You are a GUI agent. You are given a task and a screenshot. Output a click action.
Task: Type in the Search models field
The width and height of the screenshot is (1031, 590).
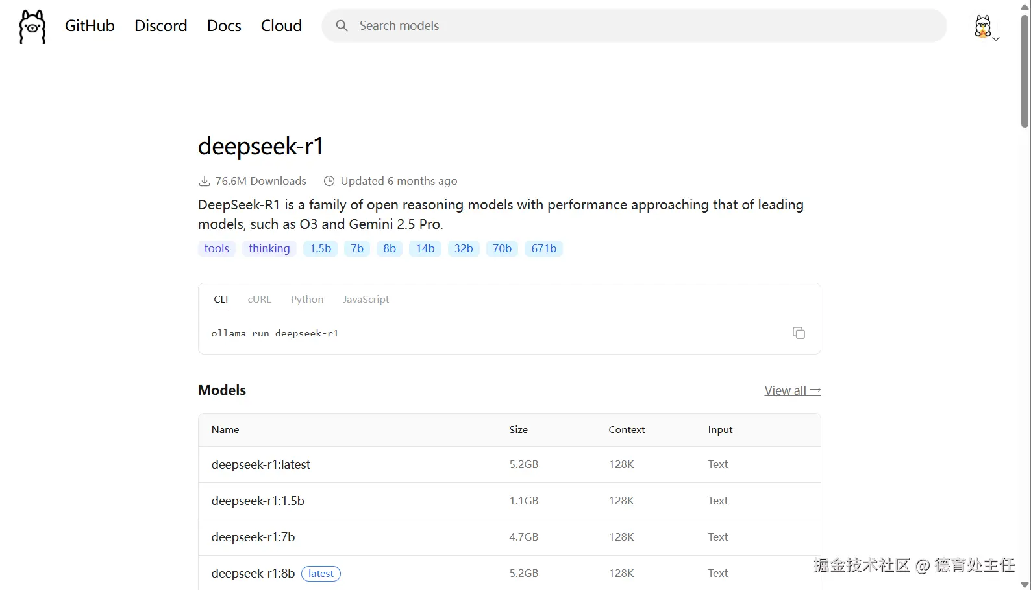(x=643, y=26)
